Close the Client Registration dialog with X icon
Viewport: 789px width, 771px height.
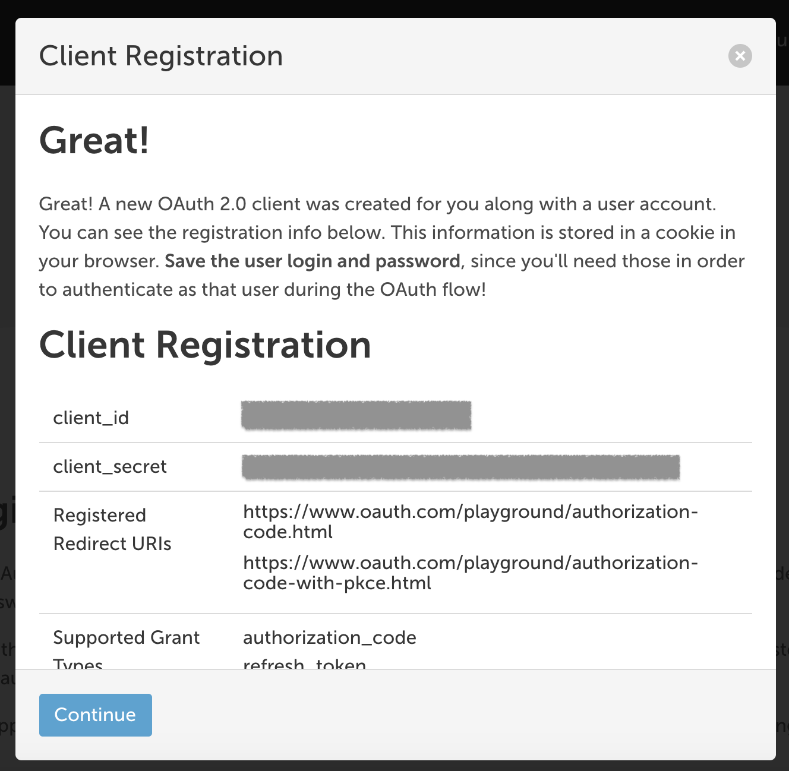(x=740, y=56)
